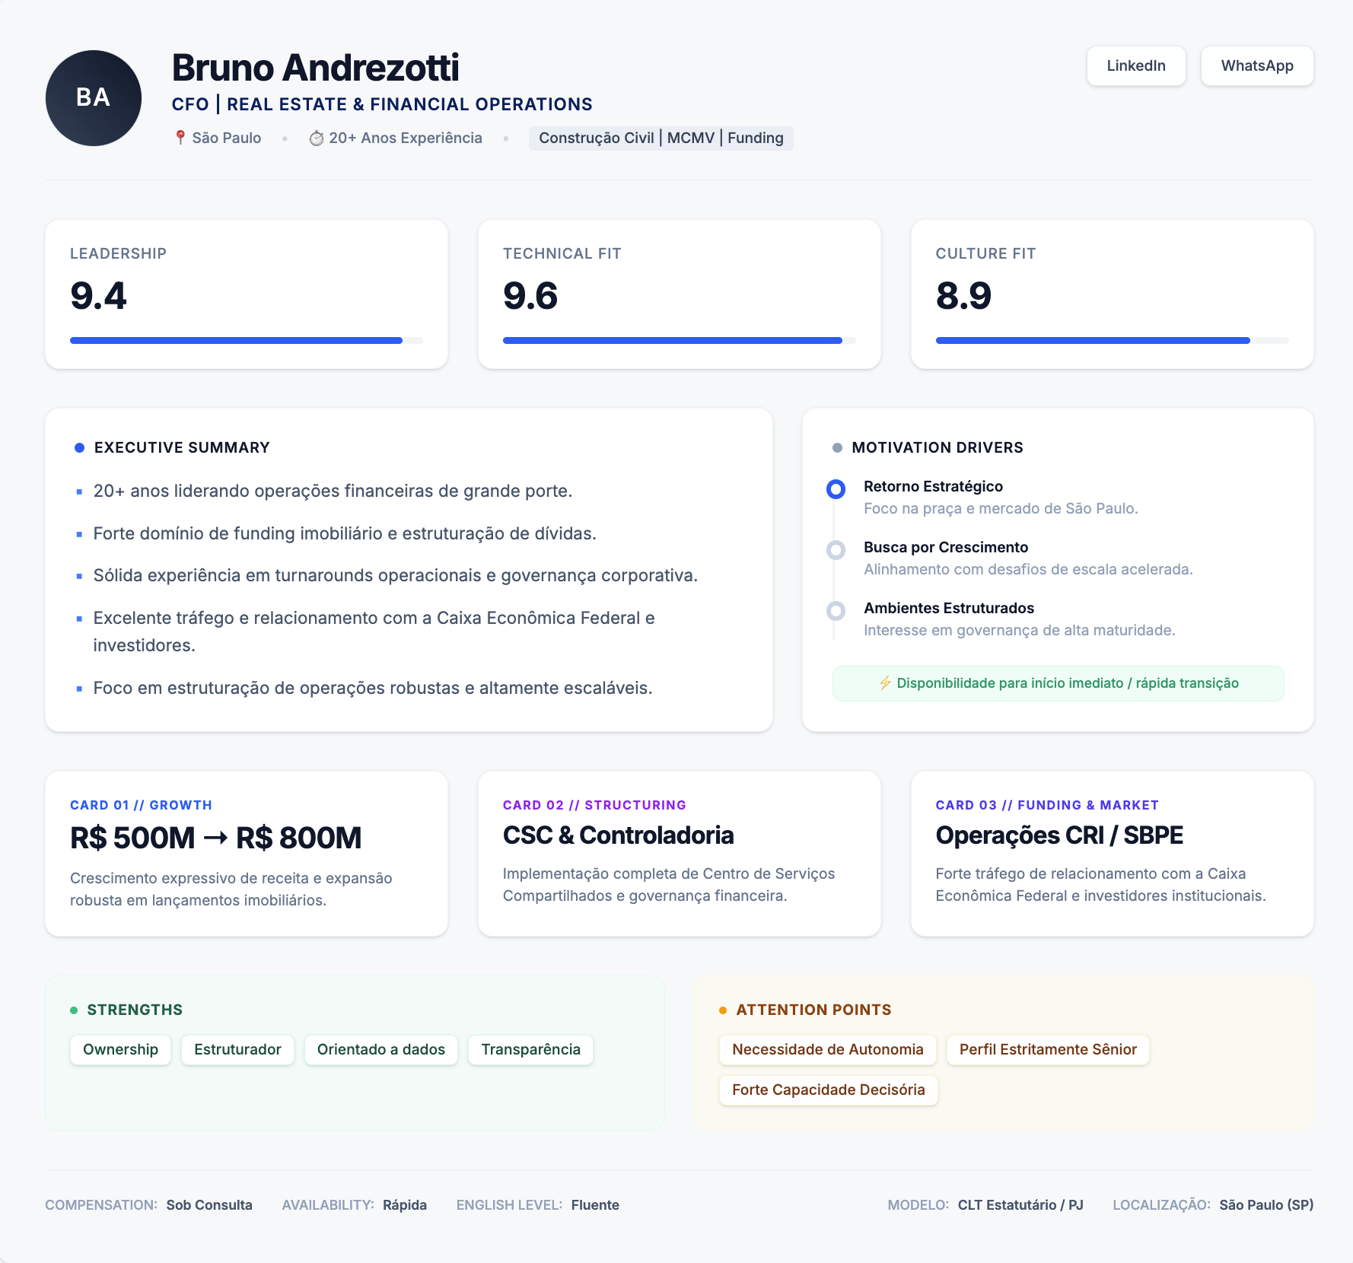
Task: Click the Sob Consulta compensation value
Action: (209, 1205)
